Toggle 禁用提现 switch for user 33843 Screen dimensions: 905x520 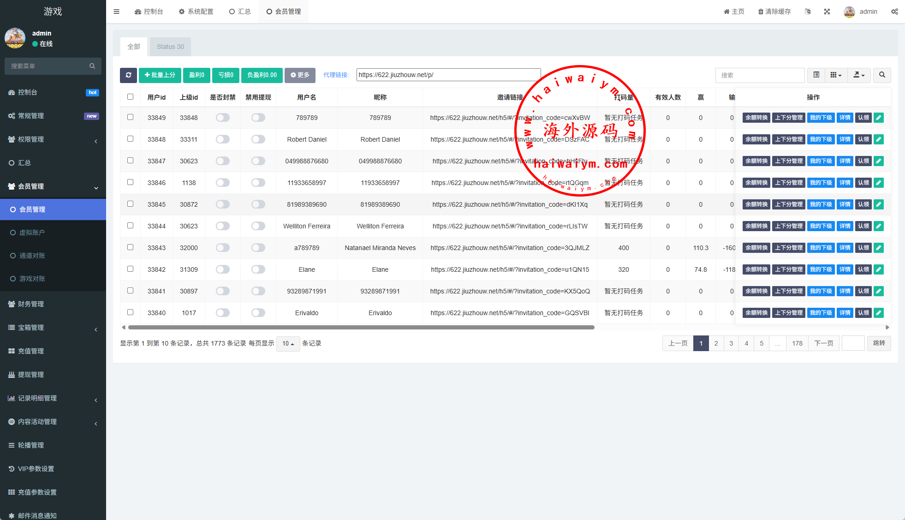pyautogui.click(x=258, y=248)
